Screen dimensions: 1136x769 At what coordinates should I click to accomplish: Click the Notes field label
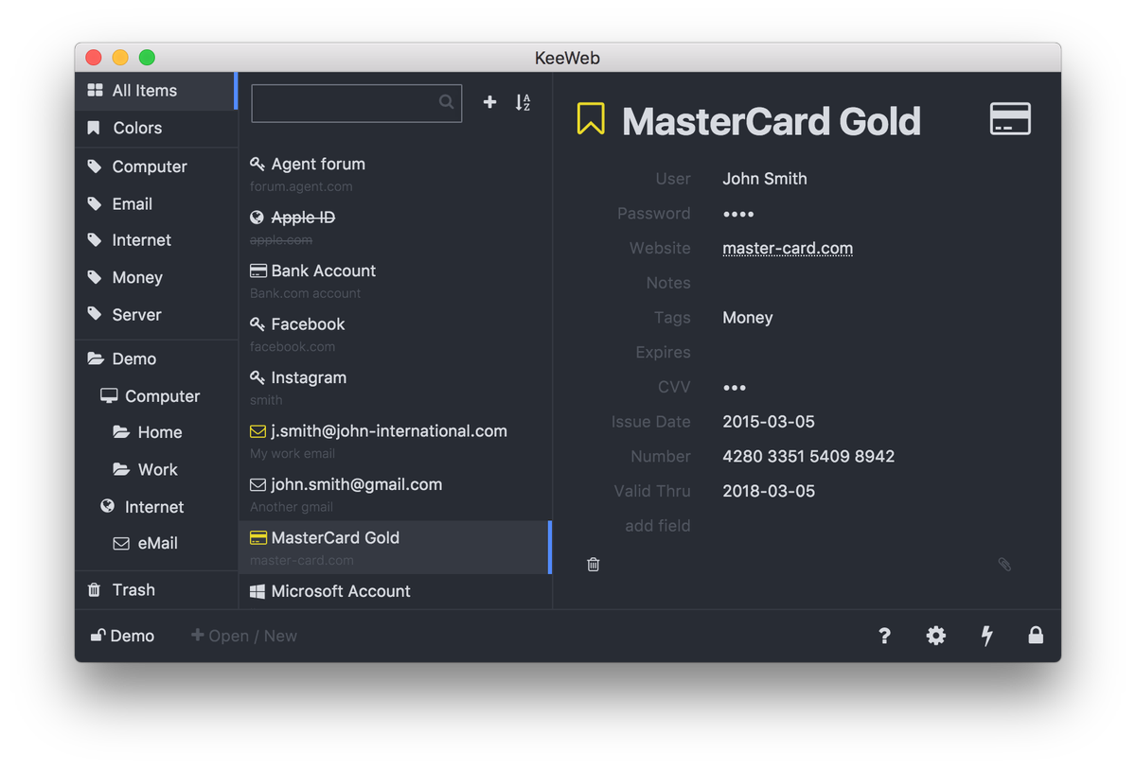tap(668, 283)
